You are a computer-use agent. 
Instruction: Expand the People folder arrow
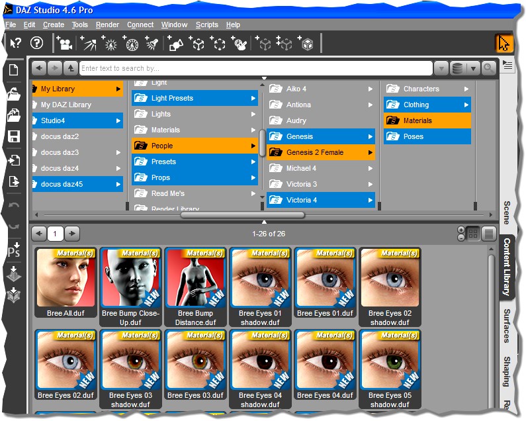coord(253,146)
